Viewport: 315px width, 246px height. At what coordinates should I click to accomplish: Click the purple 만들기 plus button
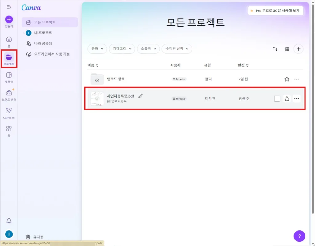(x=9, y=20)
